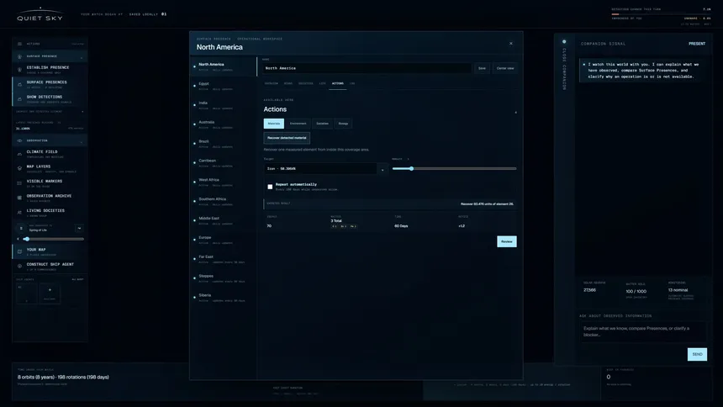Viewport: 723px width, 407px height.
Task: Select Carribean in the presence list
Action: pos(223,163)
